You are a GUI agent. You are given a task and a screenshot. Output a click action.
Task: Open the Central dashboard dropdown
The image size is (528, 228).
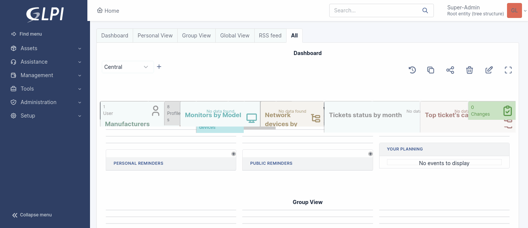(127, 67)
